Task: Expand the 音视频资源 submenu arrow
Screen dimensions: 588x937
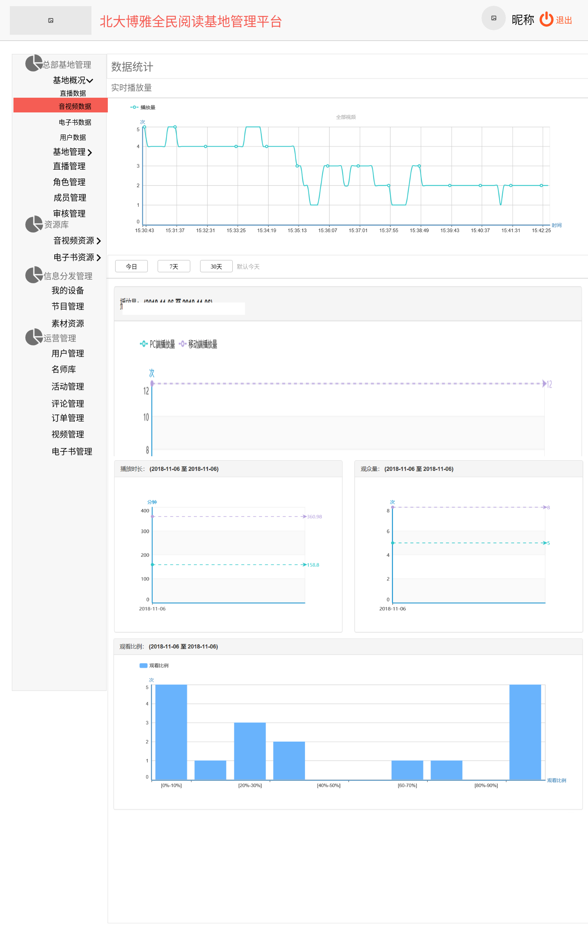Action: [98, 241]
